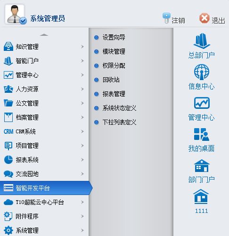Open 下拉列表定义 submenu entry
This screenshot has width=229, height=236.
tap(119, 122)
